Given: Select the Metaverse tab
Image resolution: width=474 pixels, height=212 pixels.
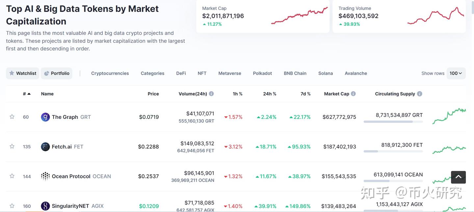Looking at the screenshot, I should pyautogui.click(x=230, y=73).
